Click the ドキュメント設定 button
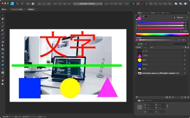The height and width of the screenshot is (118, 190). 17,9
